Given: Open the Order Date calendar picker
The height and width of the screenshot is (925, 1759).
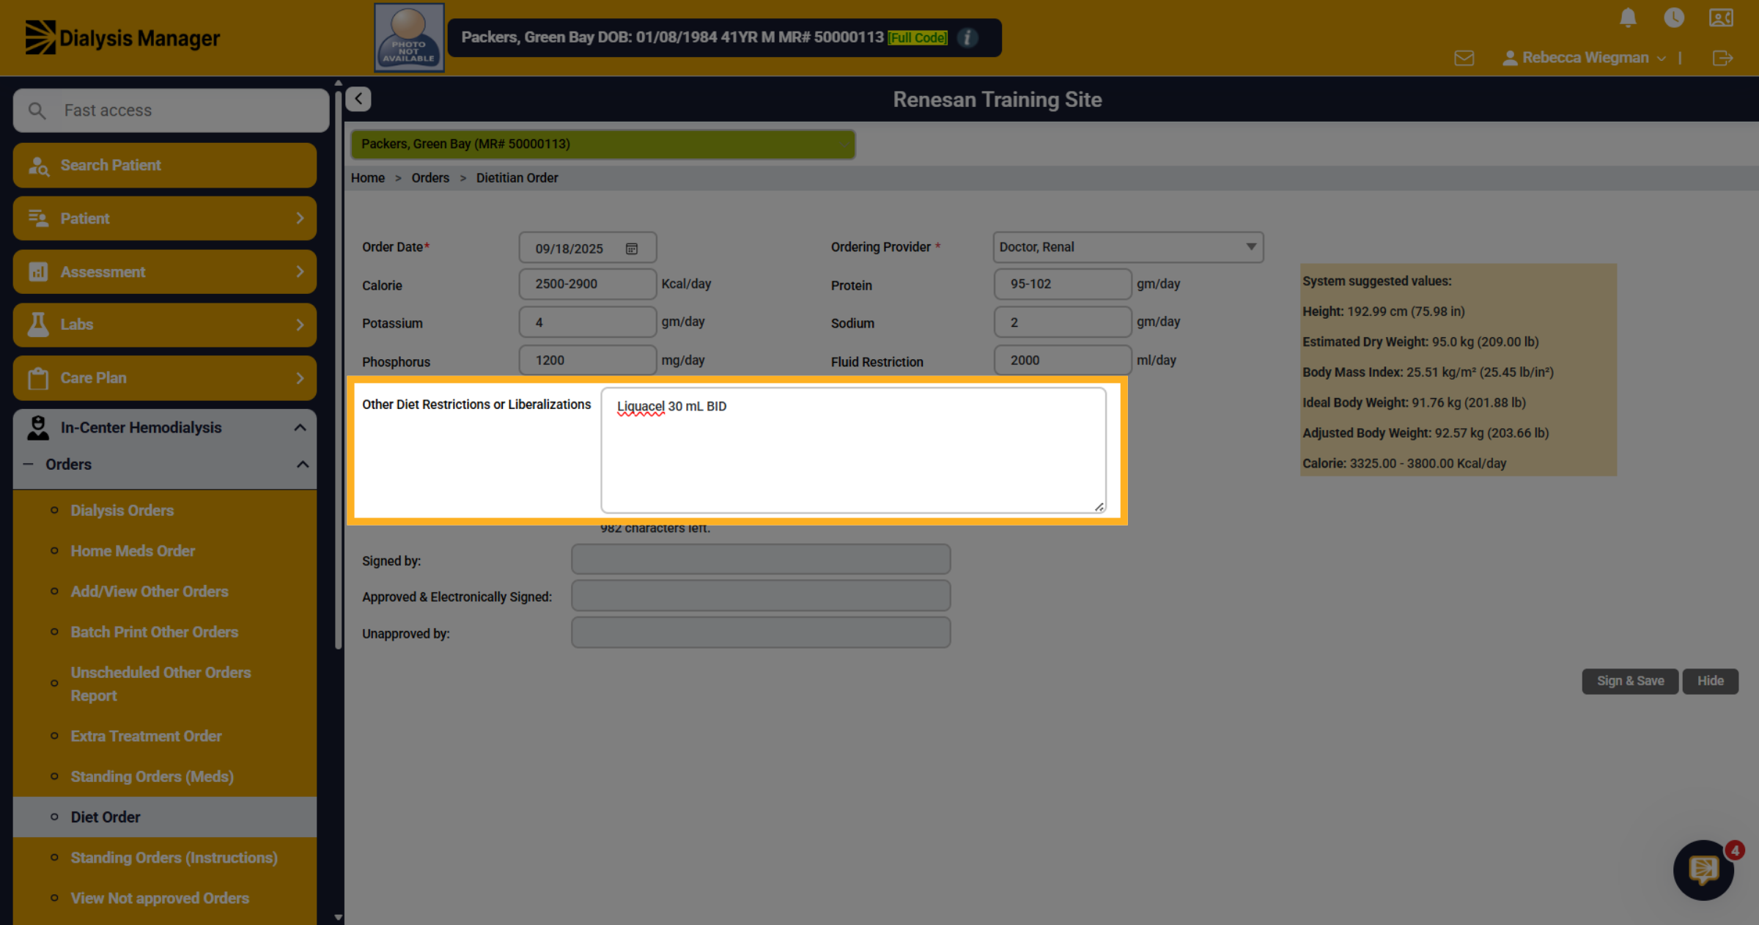Looking at the screenshot, I should [632, 248].
